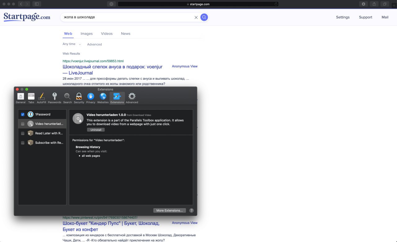Open help for Extensions preferences
This screenshot has width=397, height=242.
(191, 210)
